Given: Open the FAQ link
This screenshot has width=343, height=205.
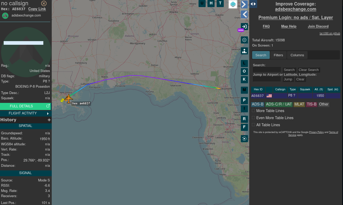Looking at the screenshot, I should coord(266,26).
